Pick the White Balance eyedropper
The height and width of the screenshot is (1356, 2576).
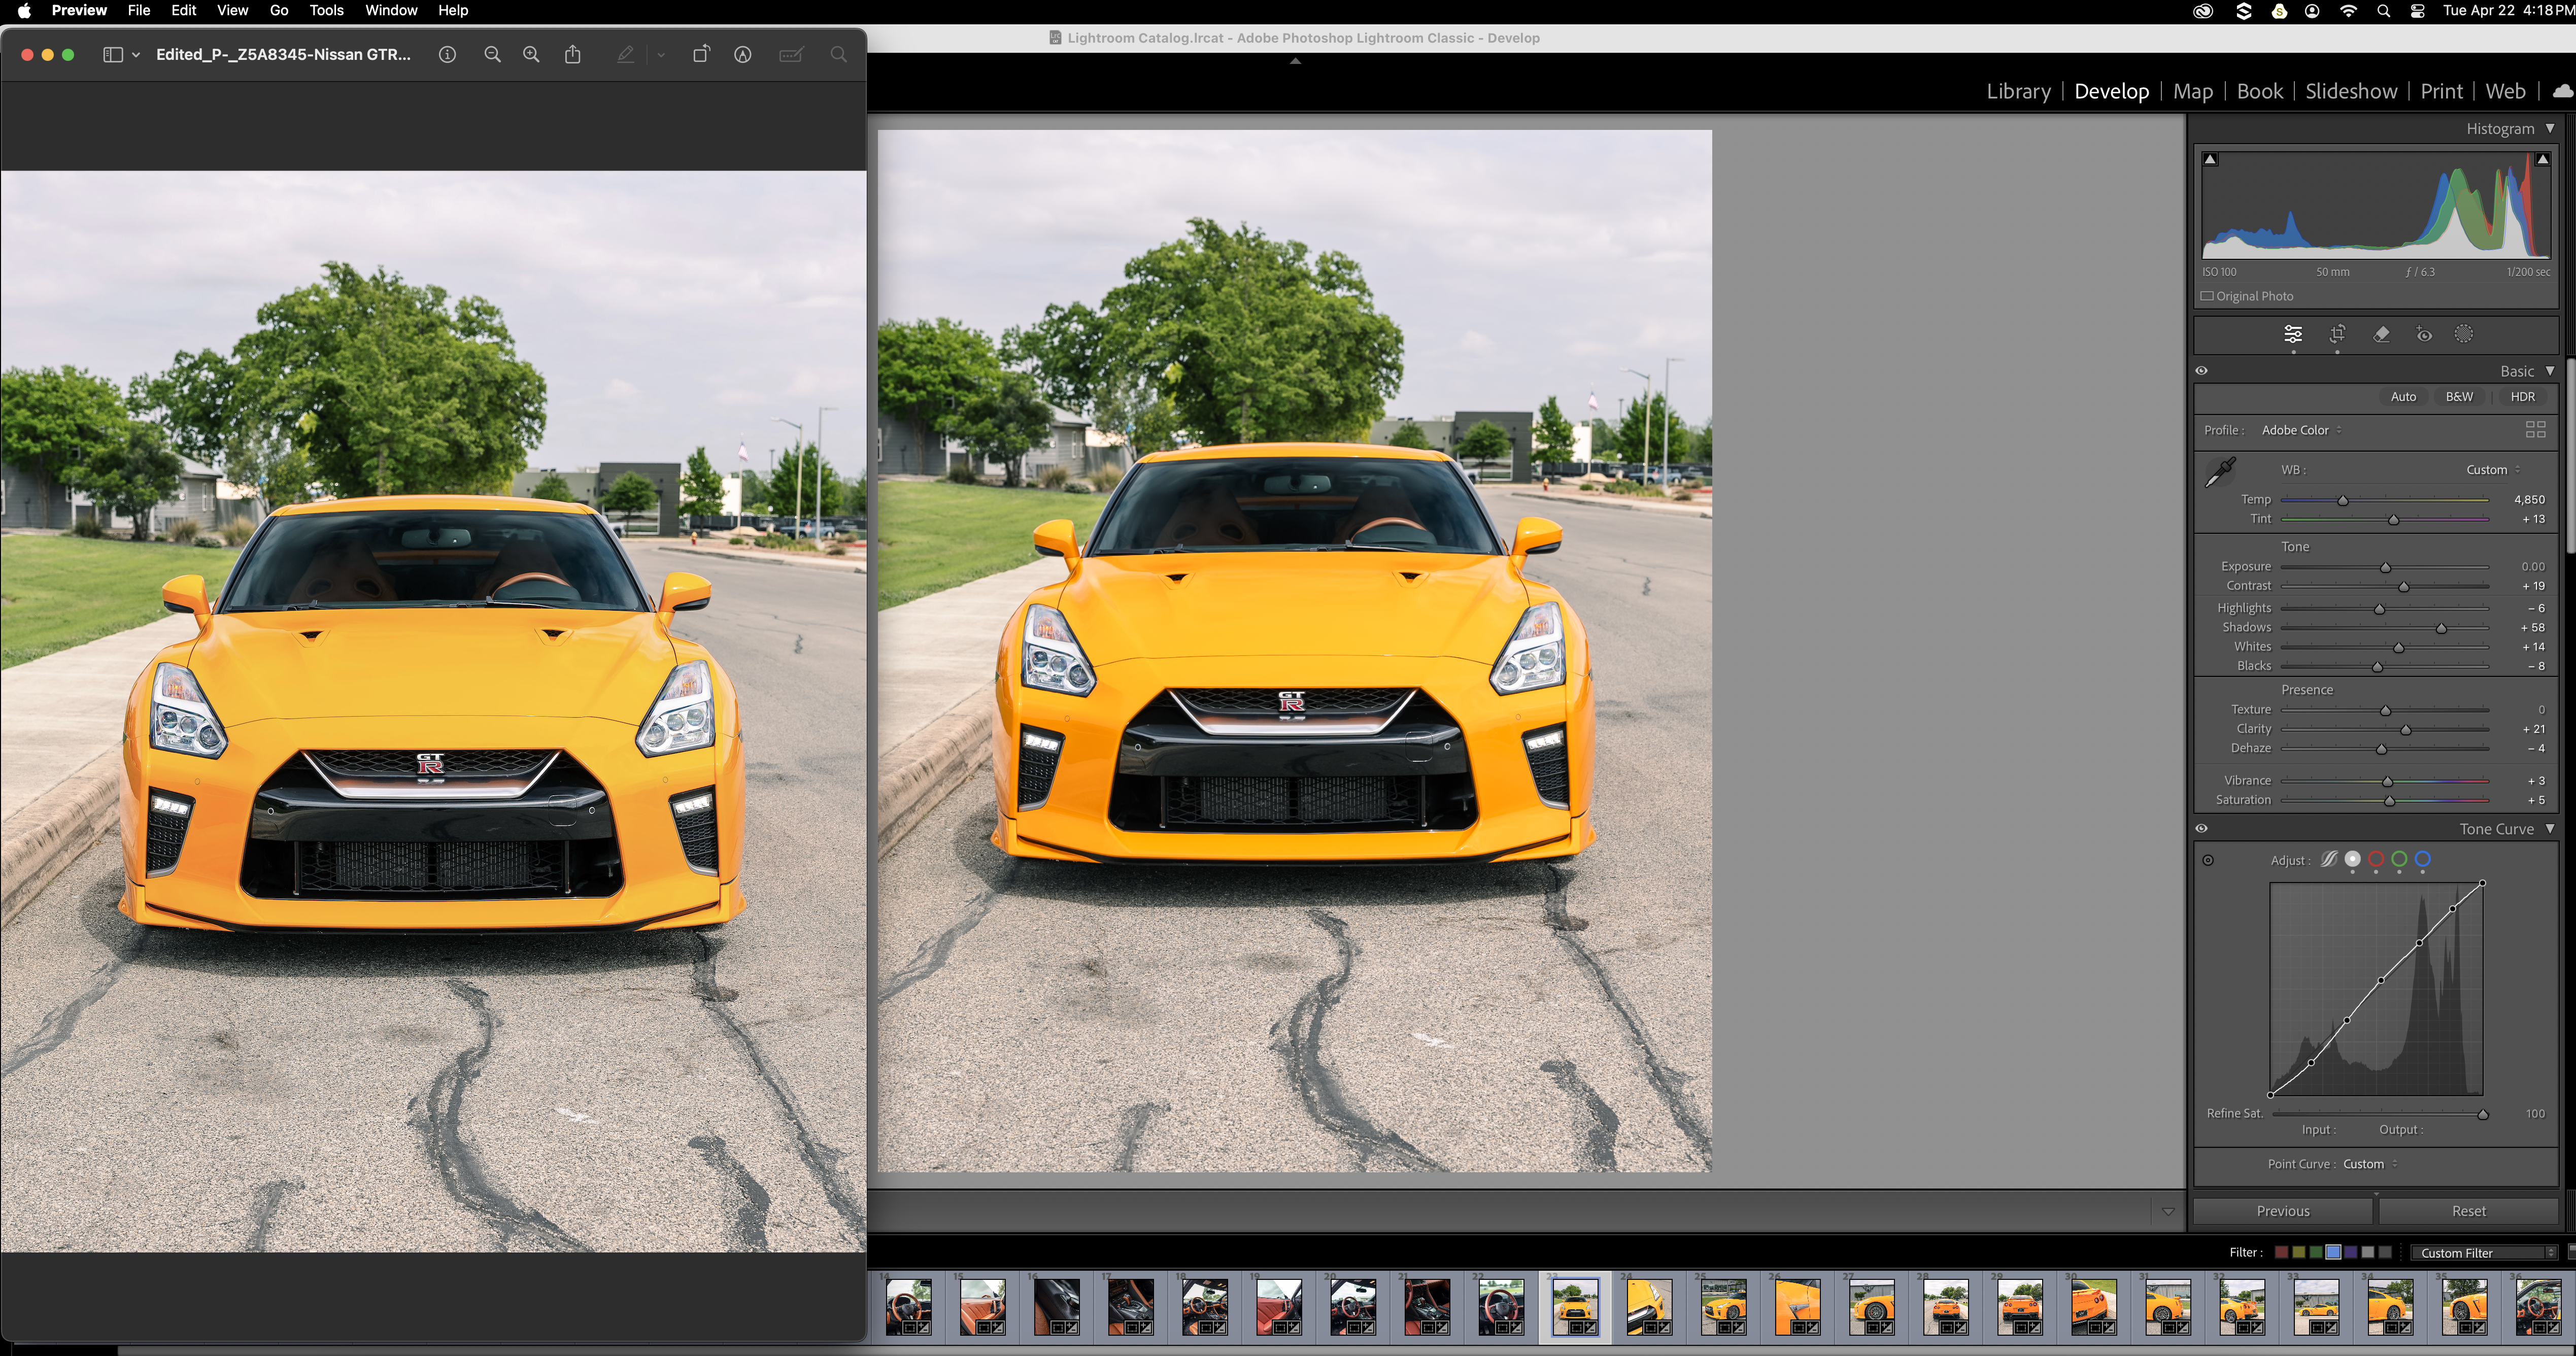[x=2220, y=471]
